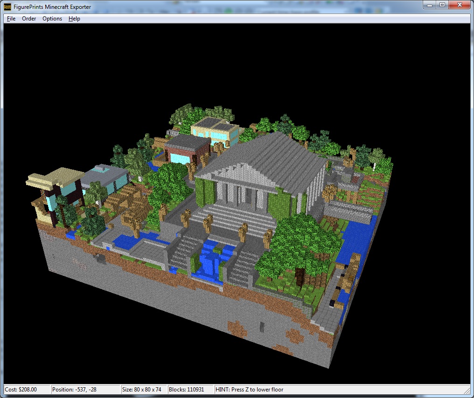Image resolution: width=474 pixels, height=398 pixels.
Task: Open the Order menu
Action: tap(29, 19)
